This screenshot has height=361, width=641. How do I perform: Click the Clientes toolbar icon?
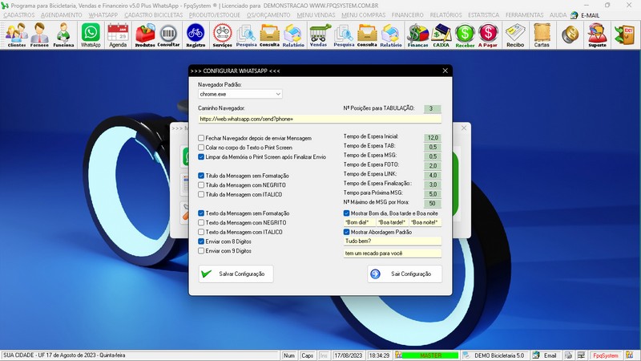(x=16, y=34)
